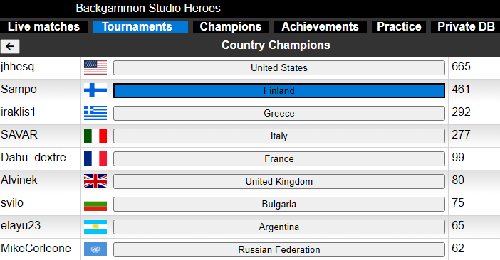Select the United Kingdom country button
This screenshot has width=500, height=260.
[279, 181]
